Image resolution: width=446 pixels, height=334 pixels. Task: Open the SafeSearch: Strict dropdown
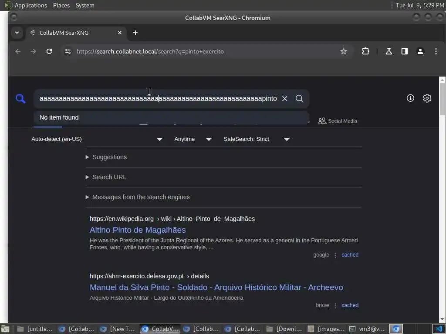pyautogui.click(x=256, y=139)
